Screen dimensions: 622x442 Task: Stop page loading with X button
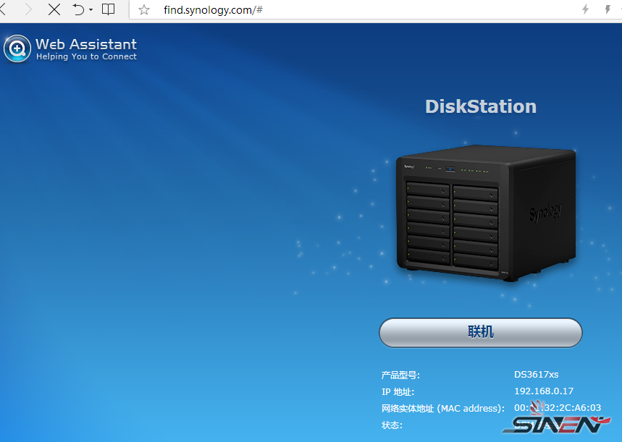pos(54,9)
